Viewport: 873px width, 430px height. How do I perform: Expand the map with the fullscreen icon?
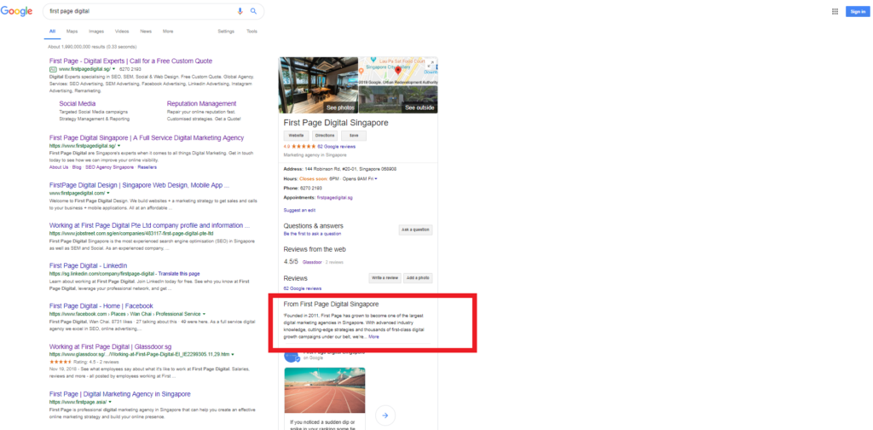click(x=431, y=63)
